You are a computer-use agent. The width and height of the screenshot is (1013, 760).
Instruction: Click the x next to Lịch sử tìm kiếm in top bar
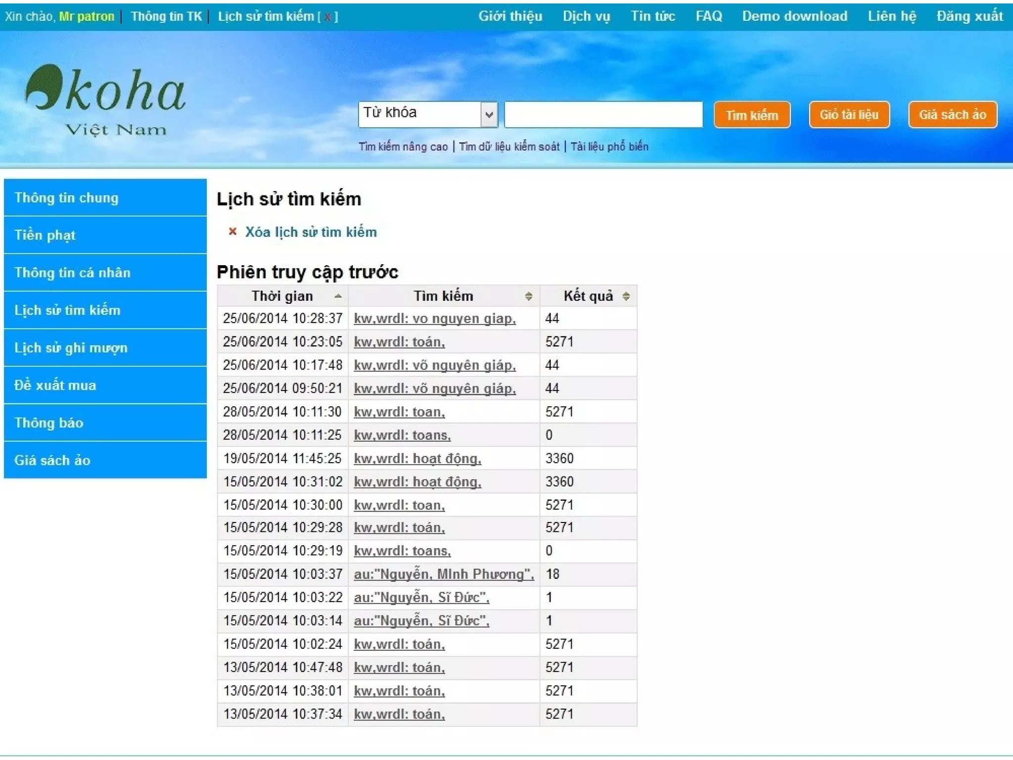[x=327, y=17]
